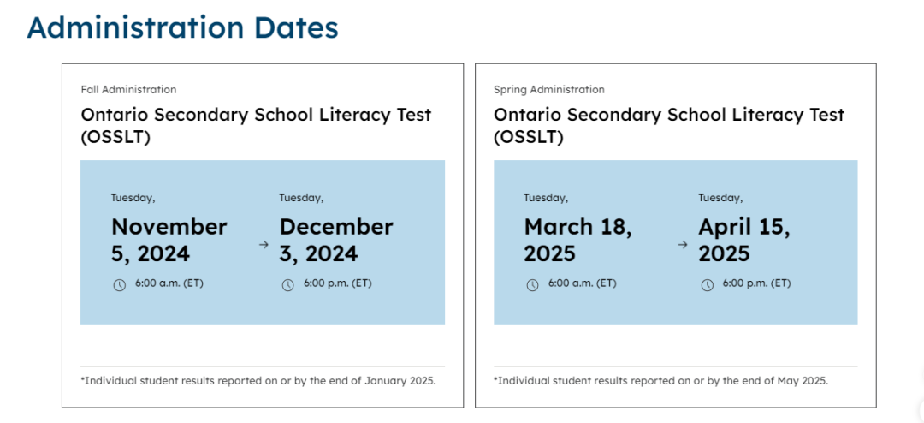Screen dimensions: 924x423
Task: Click the 6:00 p.m. (ET) time under April
Action: 756,283
